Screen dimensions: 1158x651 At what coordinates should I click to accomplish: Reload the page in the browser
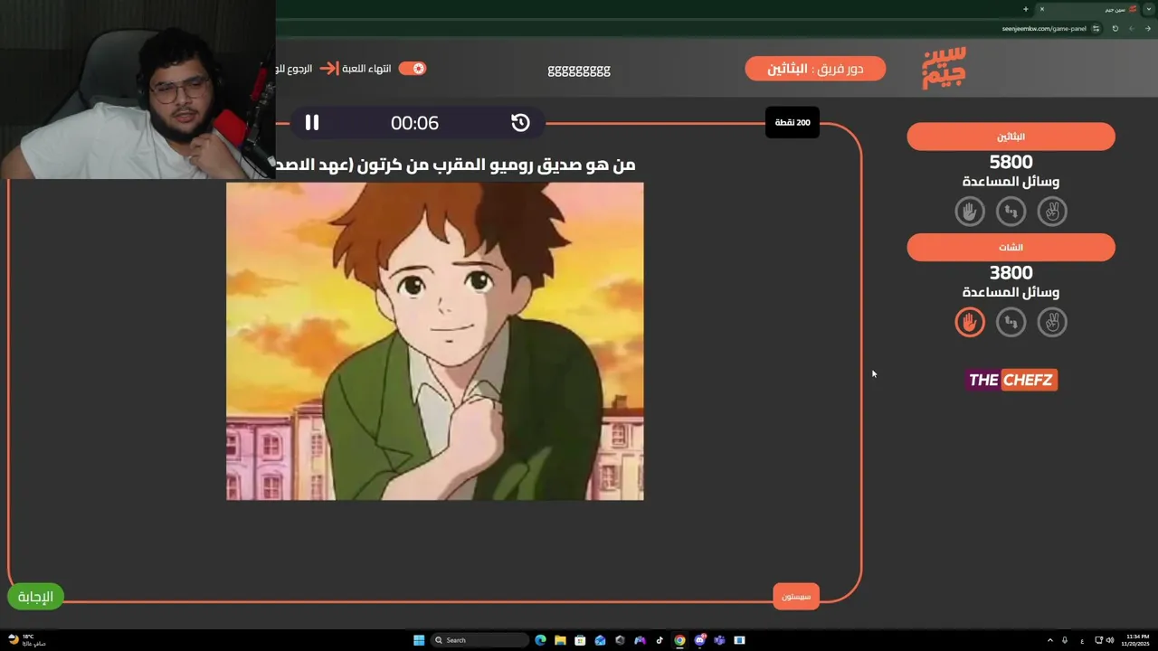[x=1115, y=28]
